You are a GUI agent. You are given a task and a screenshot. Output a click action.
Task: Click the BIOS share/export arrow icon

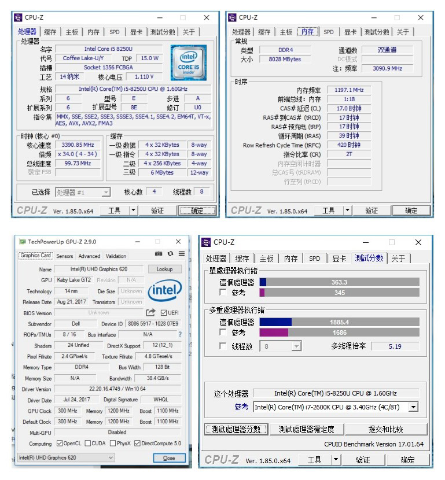[x=150, y=312]
